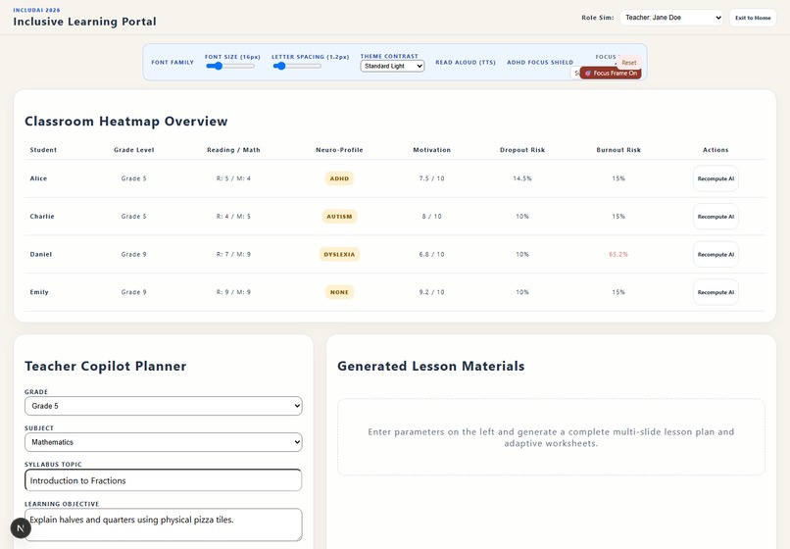
Task: Click the Reset accessibility button
Action: coord(629,63)
